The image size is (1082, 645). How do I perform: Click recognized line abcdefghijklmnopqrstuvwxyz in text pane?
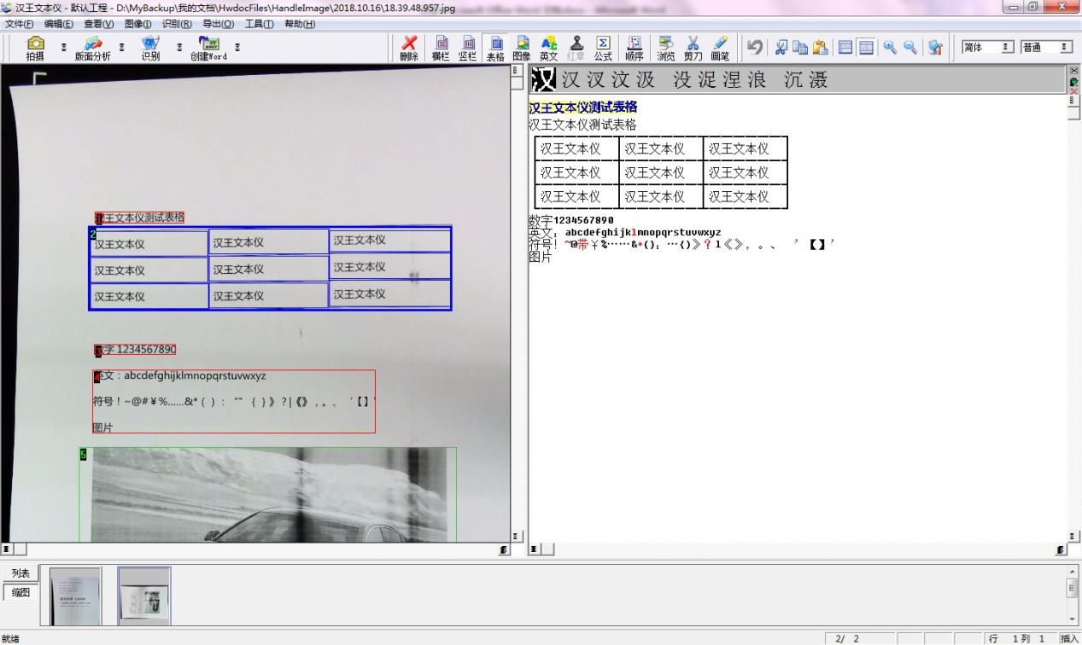(x=643, y=232)
